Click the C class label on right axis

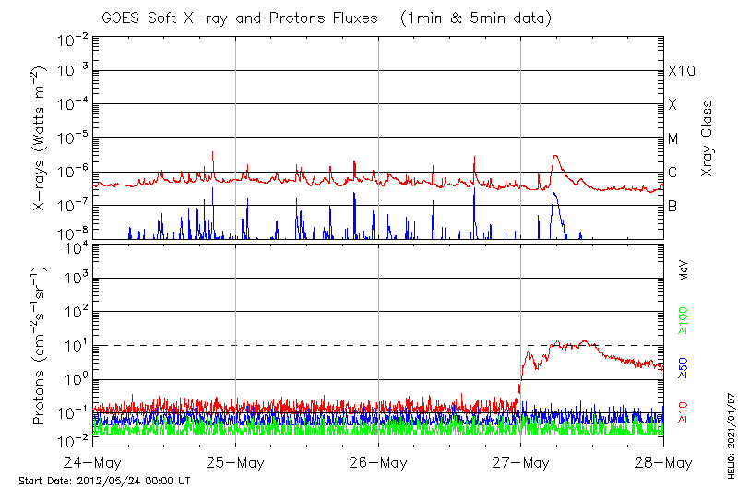673,173
